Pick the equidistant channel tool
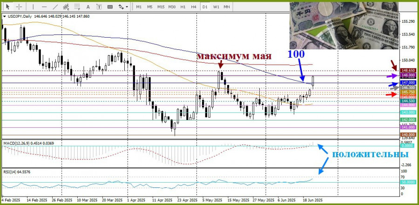Image resolution: width=419 pixels, height=205 pixels. point(66,7)
